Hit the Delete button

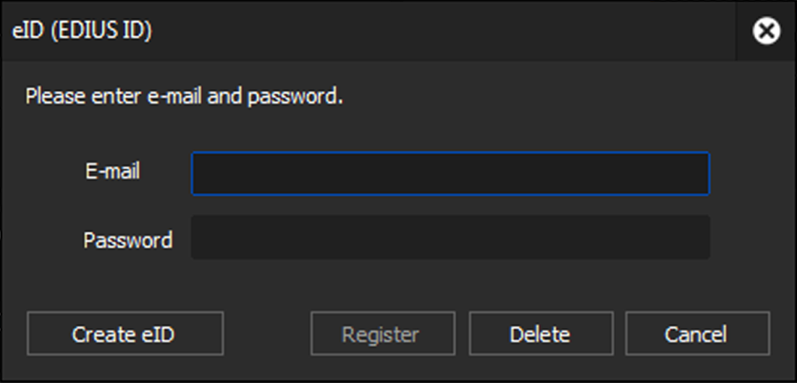tap(539, 334)
